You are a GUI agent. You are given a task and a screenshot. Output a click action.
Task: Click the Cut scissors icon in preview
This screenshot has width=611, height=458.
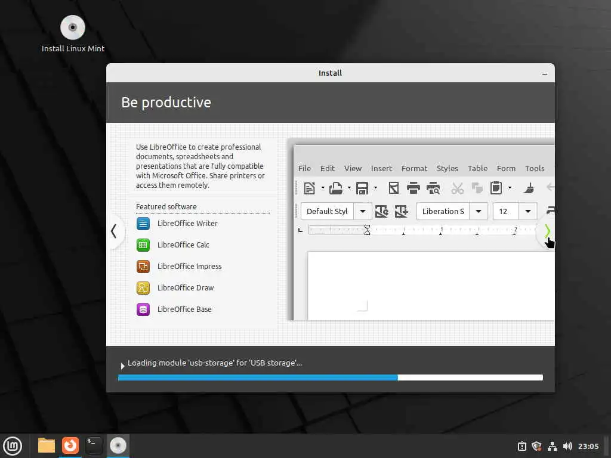pos(458,188)
